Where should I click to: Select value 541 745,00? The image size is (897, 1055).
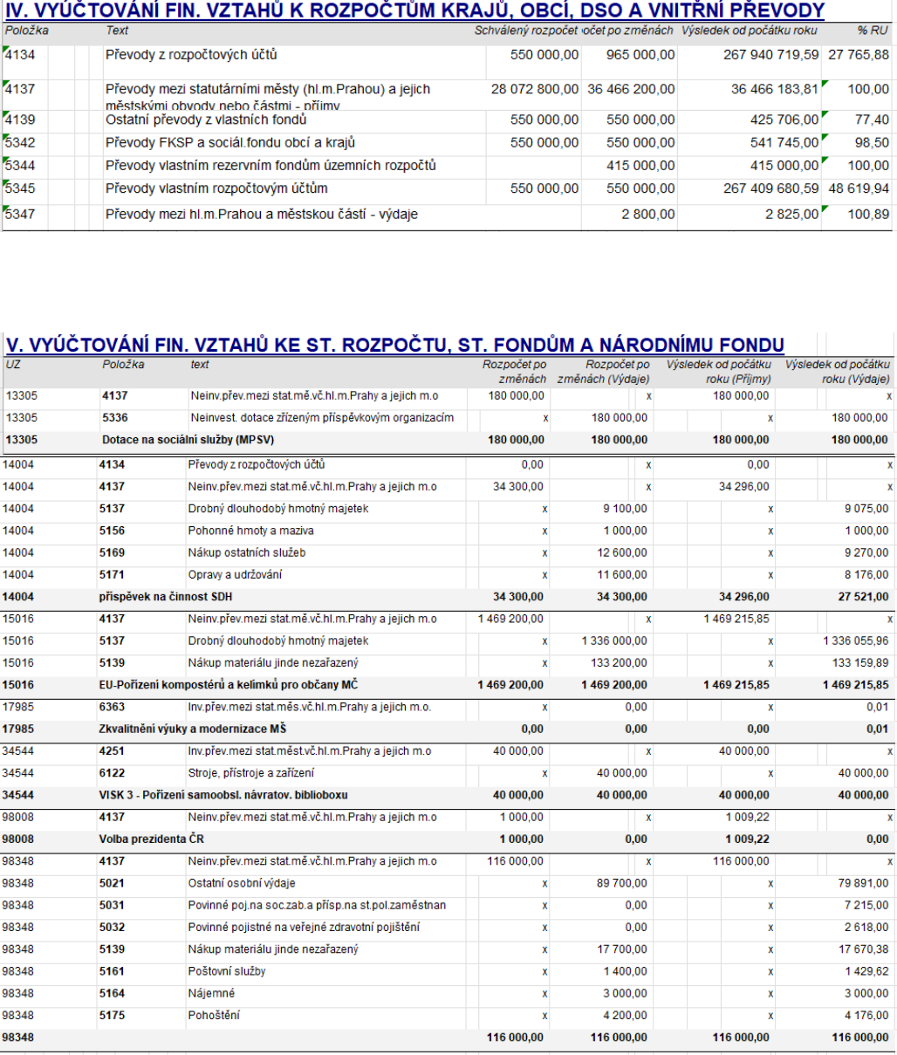pyautogui.click(x=784, y=142)
